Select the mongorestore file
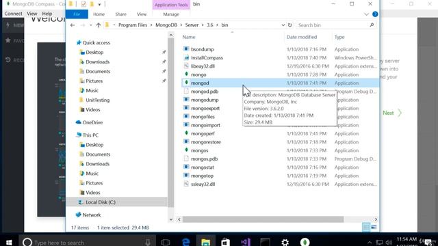 (x=205, y=142)
